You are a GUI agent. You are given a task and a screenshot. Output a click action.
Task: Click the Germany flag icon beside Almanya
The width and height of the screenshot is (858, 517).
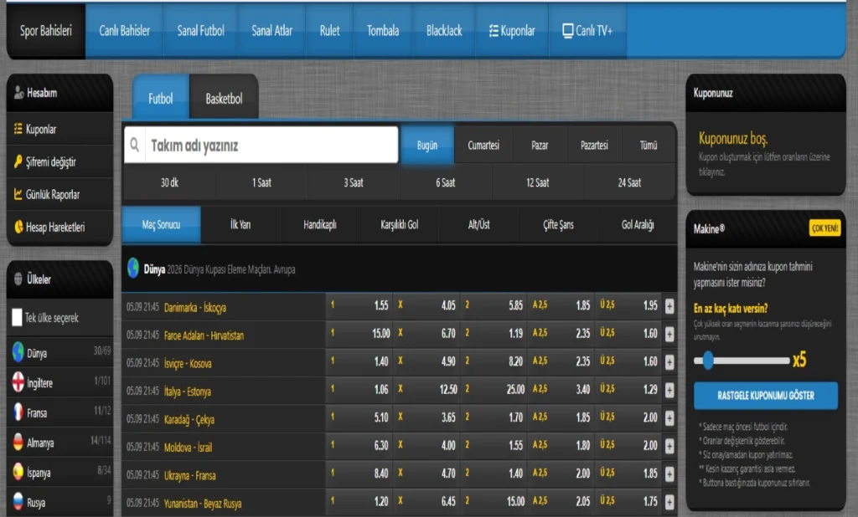18,443
